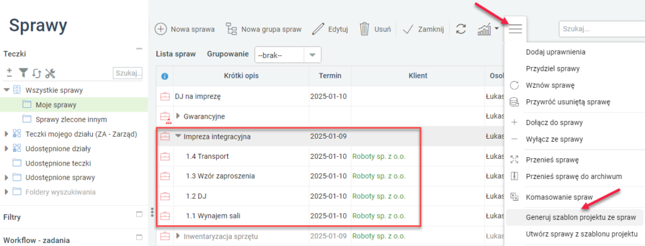
Task: Click briefcase icon of 1.4 Transport row
Action: [x=164, y=156]
